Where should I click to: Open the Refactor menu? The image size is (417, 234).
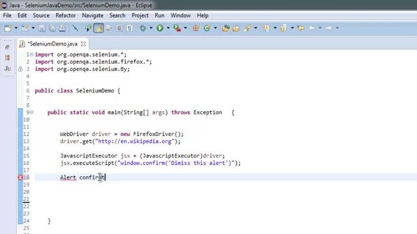[66, 16]
